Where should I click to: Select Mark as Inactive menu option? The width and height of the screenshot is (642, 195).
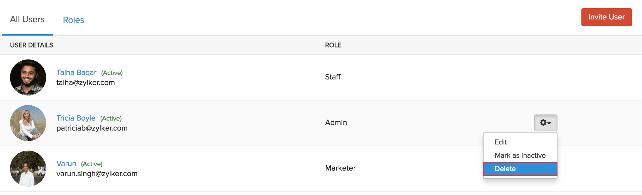tap(520, 156)
